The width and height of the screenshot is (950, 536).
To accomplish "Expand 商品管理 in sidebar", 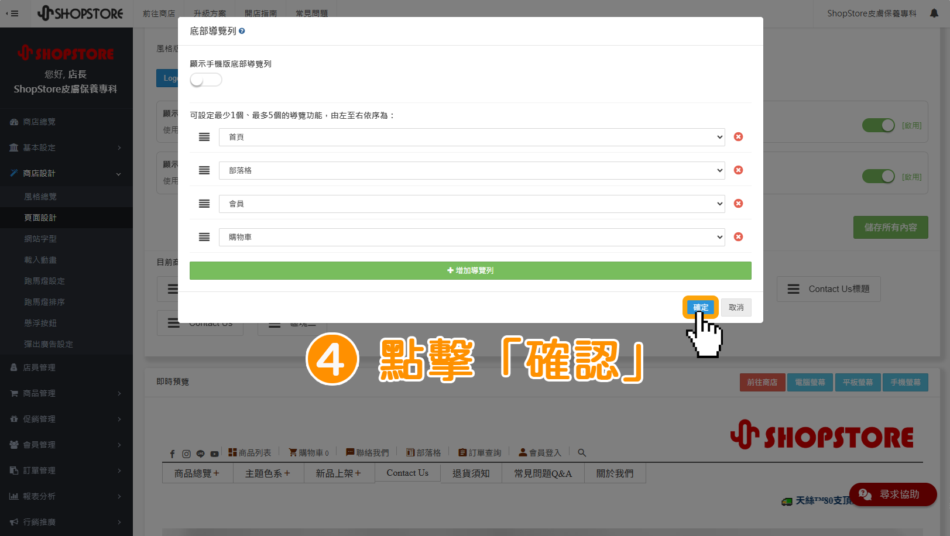I will point(66,393).
